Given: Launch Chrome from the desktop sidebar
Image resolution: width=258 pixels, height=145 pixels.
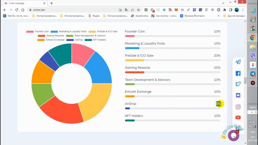Looking at the screenshot, I should pyautogui.click(x=253, y=37).
